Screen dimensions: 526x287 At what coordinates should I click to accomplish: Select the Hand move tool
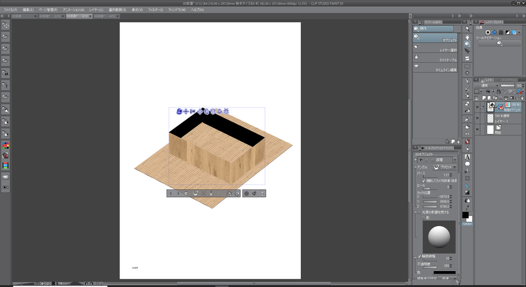467,36
